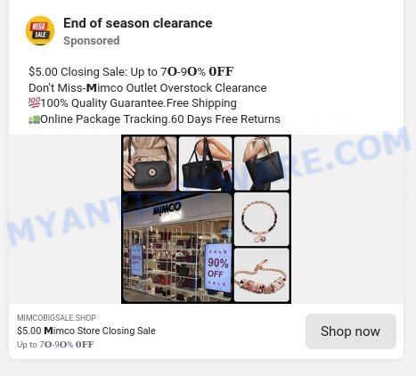Open the MIMCOBIGSALE.SHOP domain link
The width and height of the screenshot is (416, 376).
(x=56, y=318)
